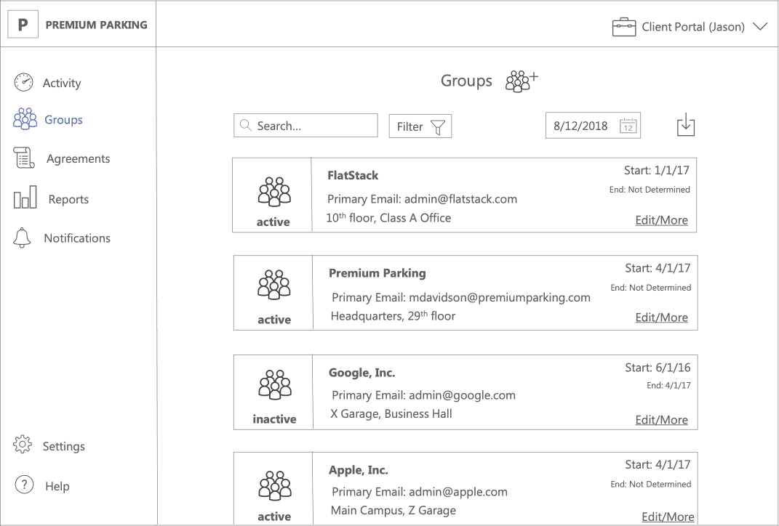This screenshot has height=526, width=779.
Task: Click Edit/More on the Premium Parking group
Action: [x=661, y=317]
